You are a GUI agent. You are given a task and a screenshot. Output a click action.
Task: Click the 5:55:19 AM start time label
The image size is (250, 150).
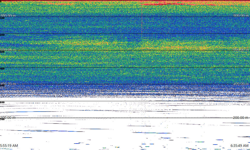coord(9,146)
